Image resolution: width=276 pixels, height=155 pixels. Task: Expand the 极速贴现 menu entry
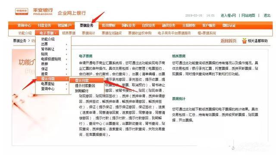tap(53, 59)
